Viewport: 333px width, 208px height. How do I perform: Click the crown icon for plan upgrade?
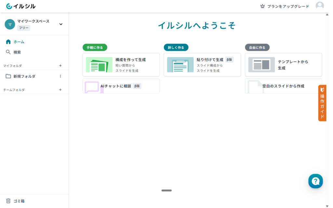(x=262, y=6)
